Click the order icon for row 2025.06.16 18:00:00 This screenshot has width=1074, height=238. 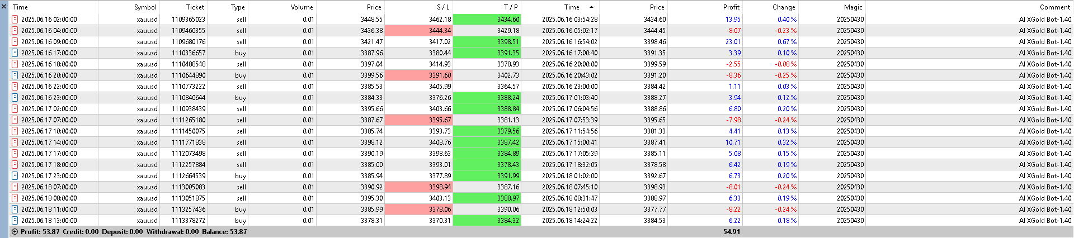pyautogui.click(x=15, y=64)
